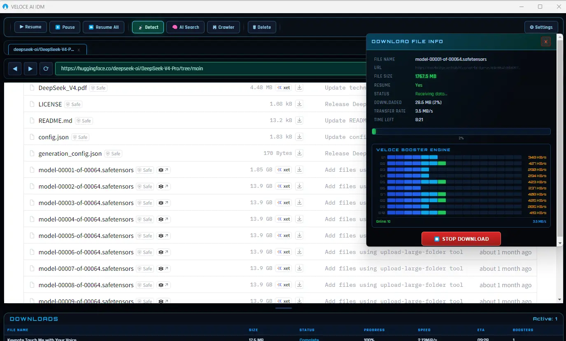Open the LICENSE file link
Screen dimensions: 566x341
click(x=50, y=104)
